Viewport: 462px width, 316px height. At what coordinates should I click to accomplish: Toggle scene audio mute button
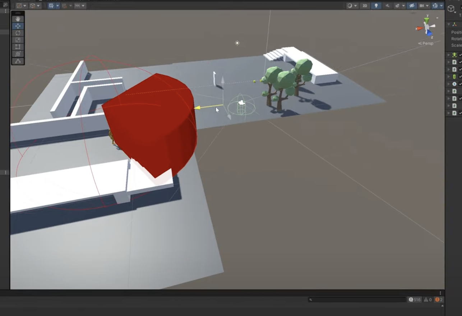(387, 6)
